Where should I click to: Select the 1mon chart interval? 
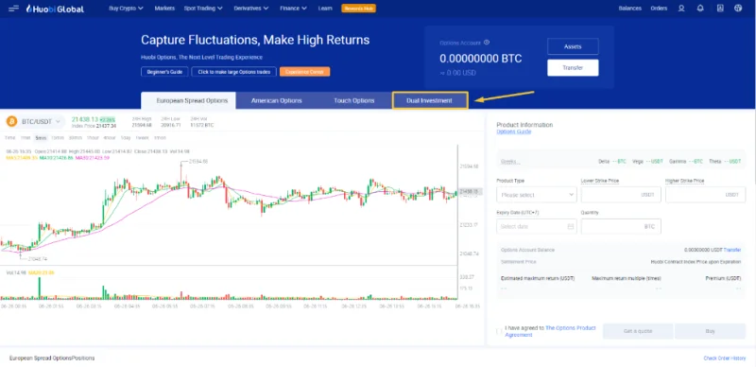[x=160, y=138]
